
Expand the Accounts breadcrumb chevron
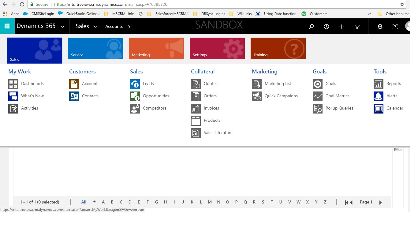pos(129,27)
